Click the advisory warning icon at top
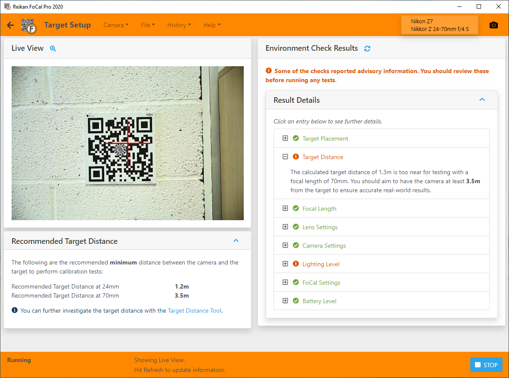Viewport: 509px width, 378px height. 268,71
